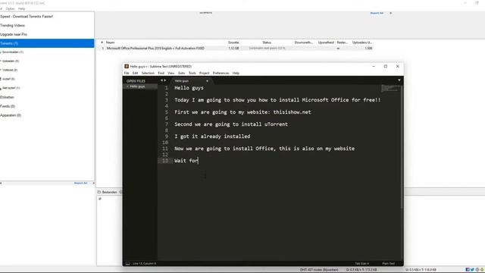The width and height of the screenshot is (485, 273).
Task: Click 'Report Ad' under uTorrent sidebar
Action: (81, 184)
